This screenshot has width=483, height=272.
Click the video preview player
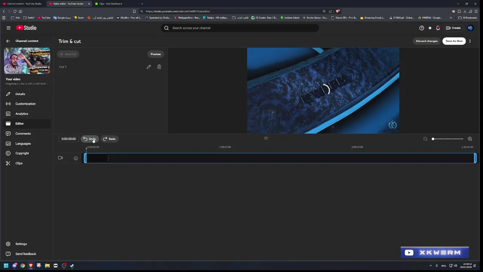pos(323,90)
